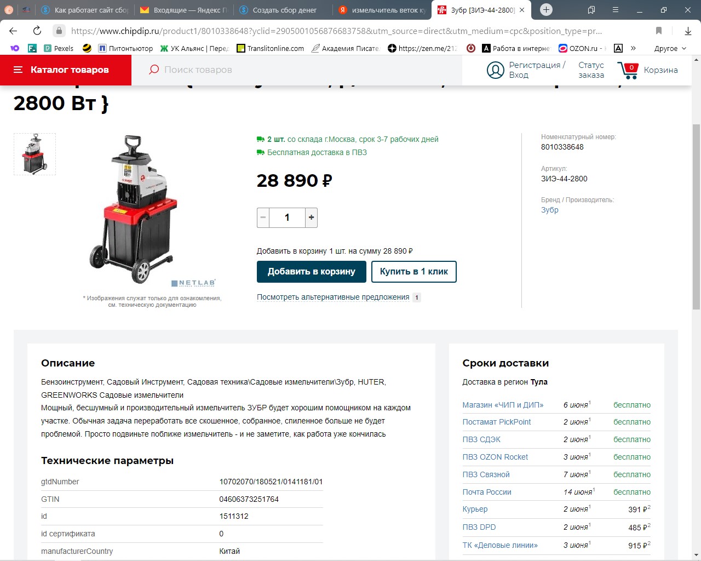Open the Работа в интернете bookmark
701x561 pixels.
click(516, 48)
